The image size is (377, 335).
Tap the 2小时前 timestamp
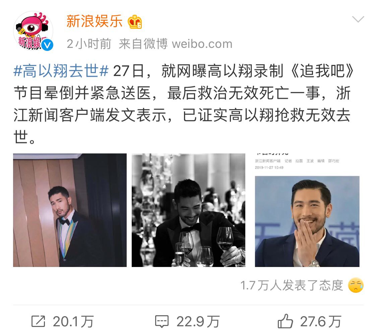[89, 44]
